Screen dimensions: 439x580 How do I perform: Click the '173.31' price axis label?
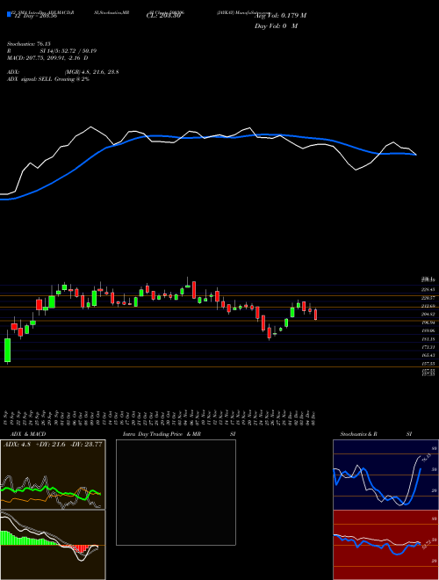429,347
